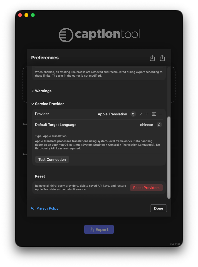Click the import preferences icon
Viewport: 198px width, 267px height.
(x=152, y=58)
